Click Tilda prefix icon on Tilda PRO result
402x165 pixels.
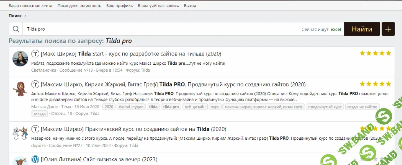click(35, 84)
